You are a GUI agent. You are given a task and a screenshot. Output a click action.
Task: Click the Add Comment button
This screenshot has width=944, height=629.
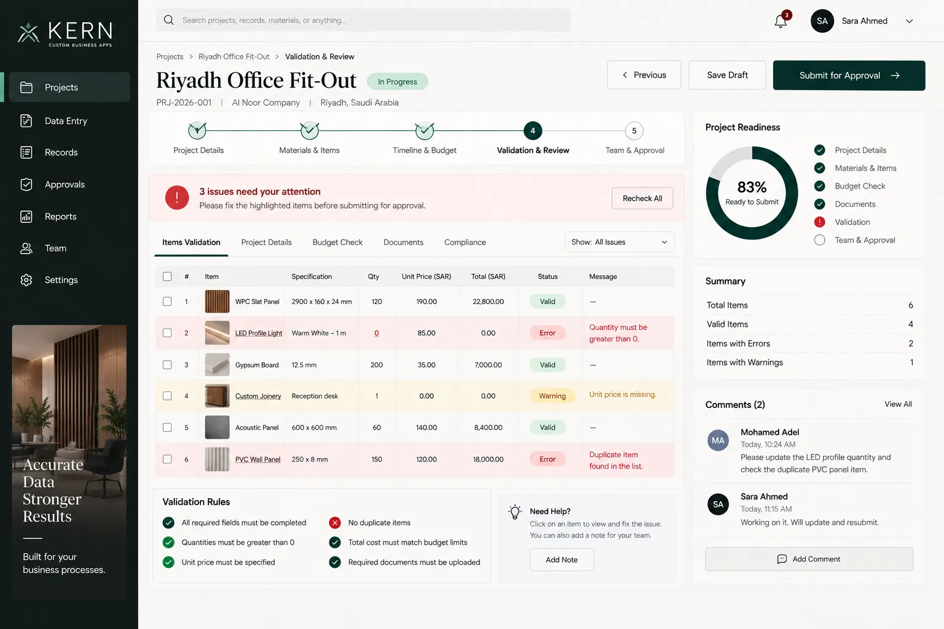[809, 559]
